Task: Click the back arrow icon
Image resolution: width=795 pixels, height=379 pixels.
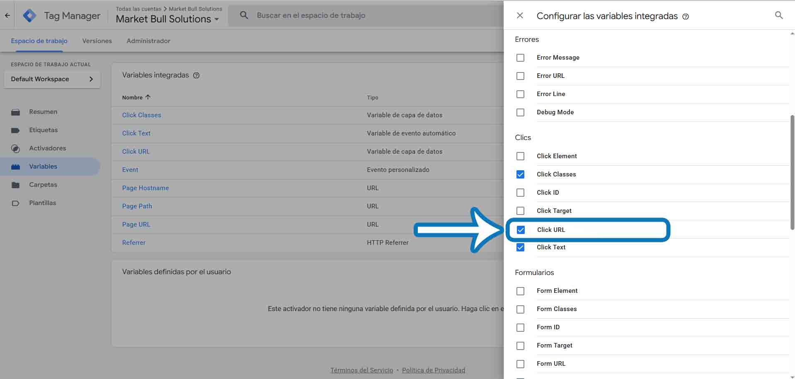Action: (x=7, y=16)
